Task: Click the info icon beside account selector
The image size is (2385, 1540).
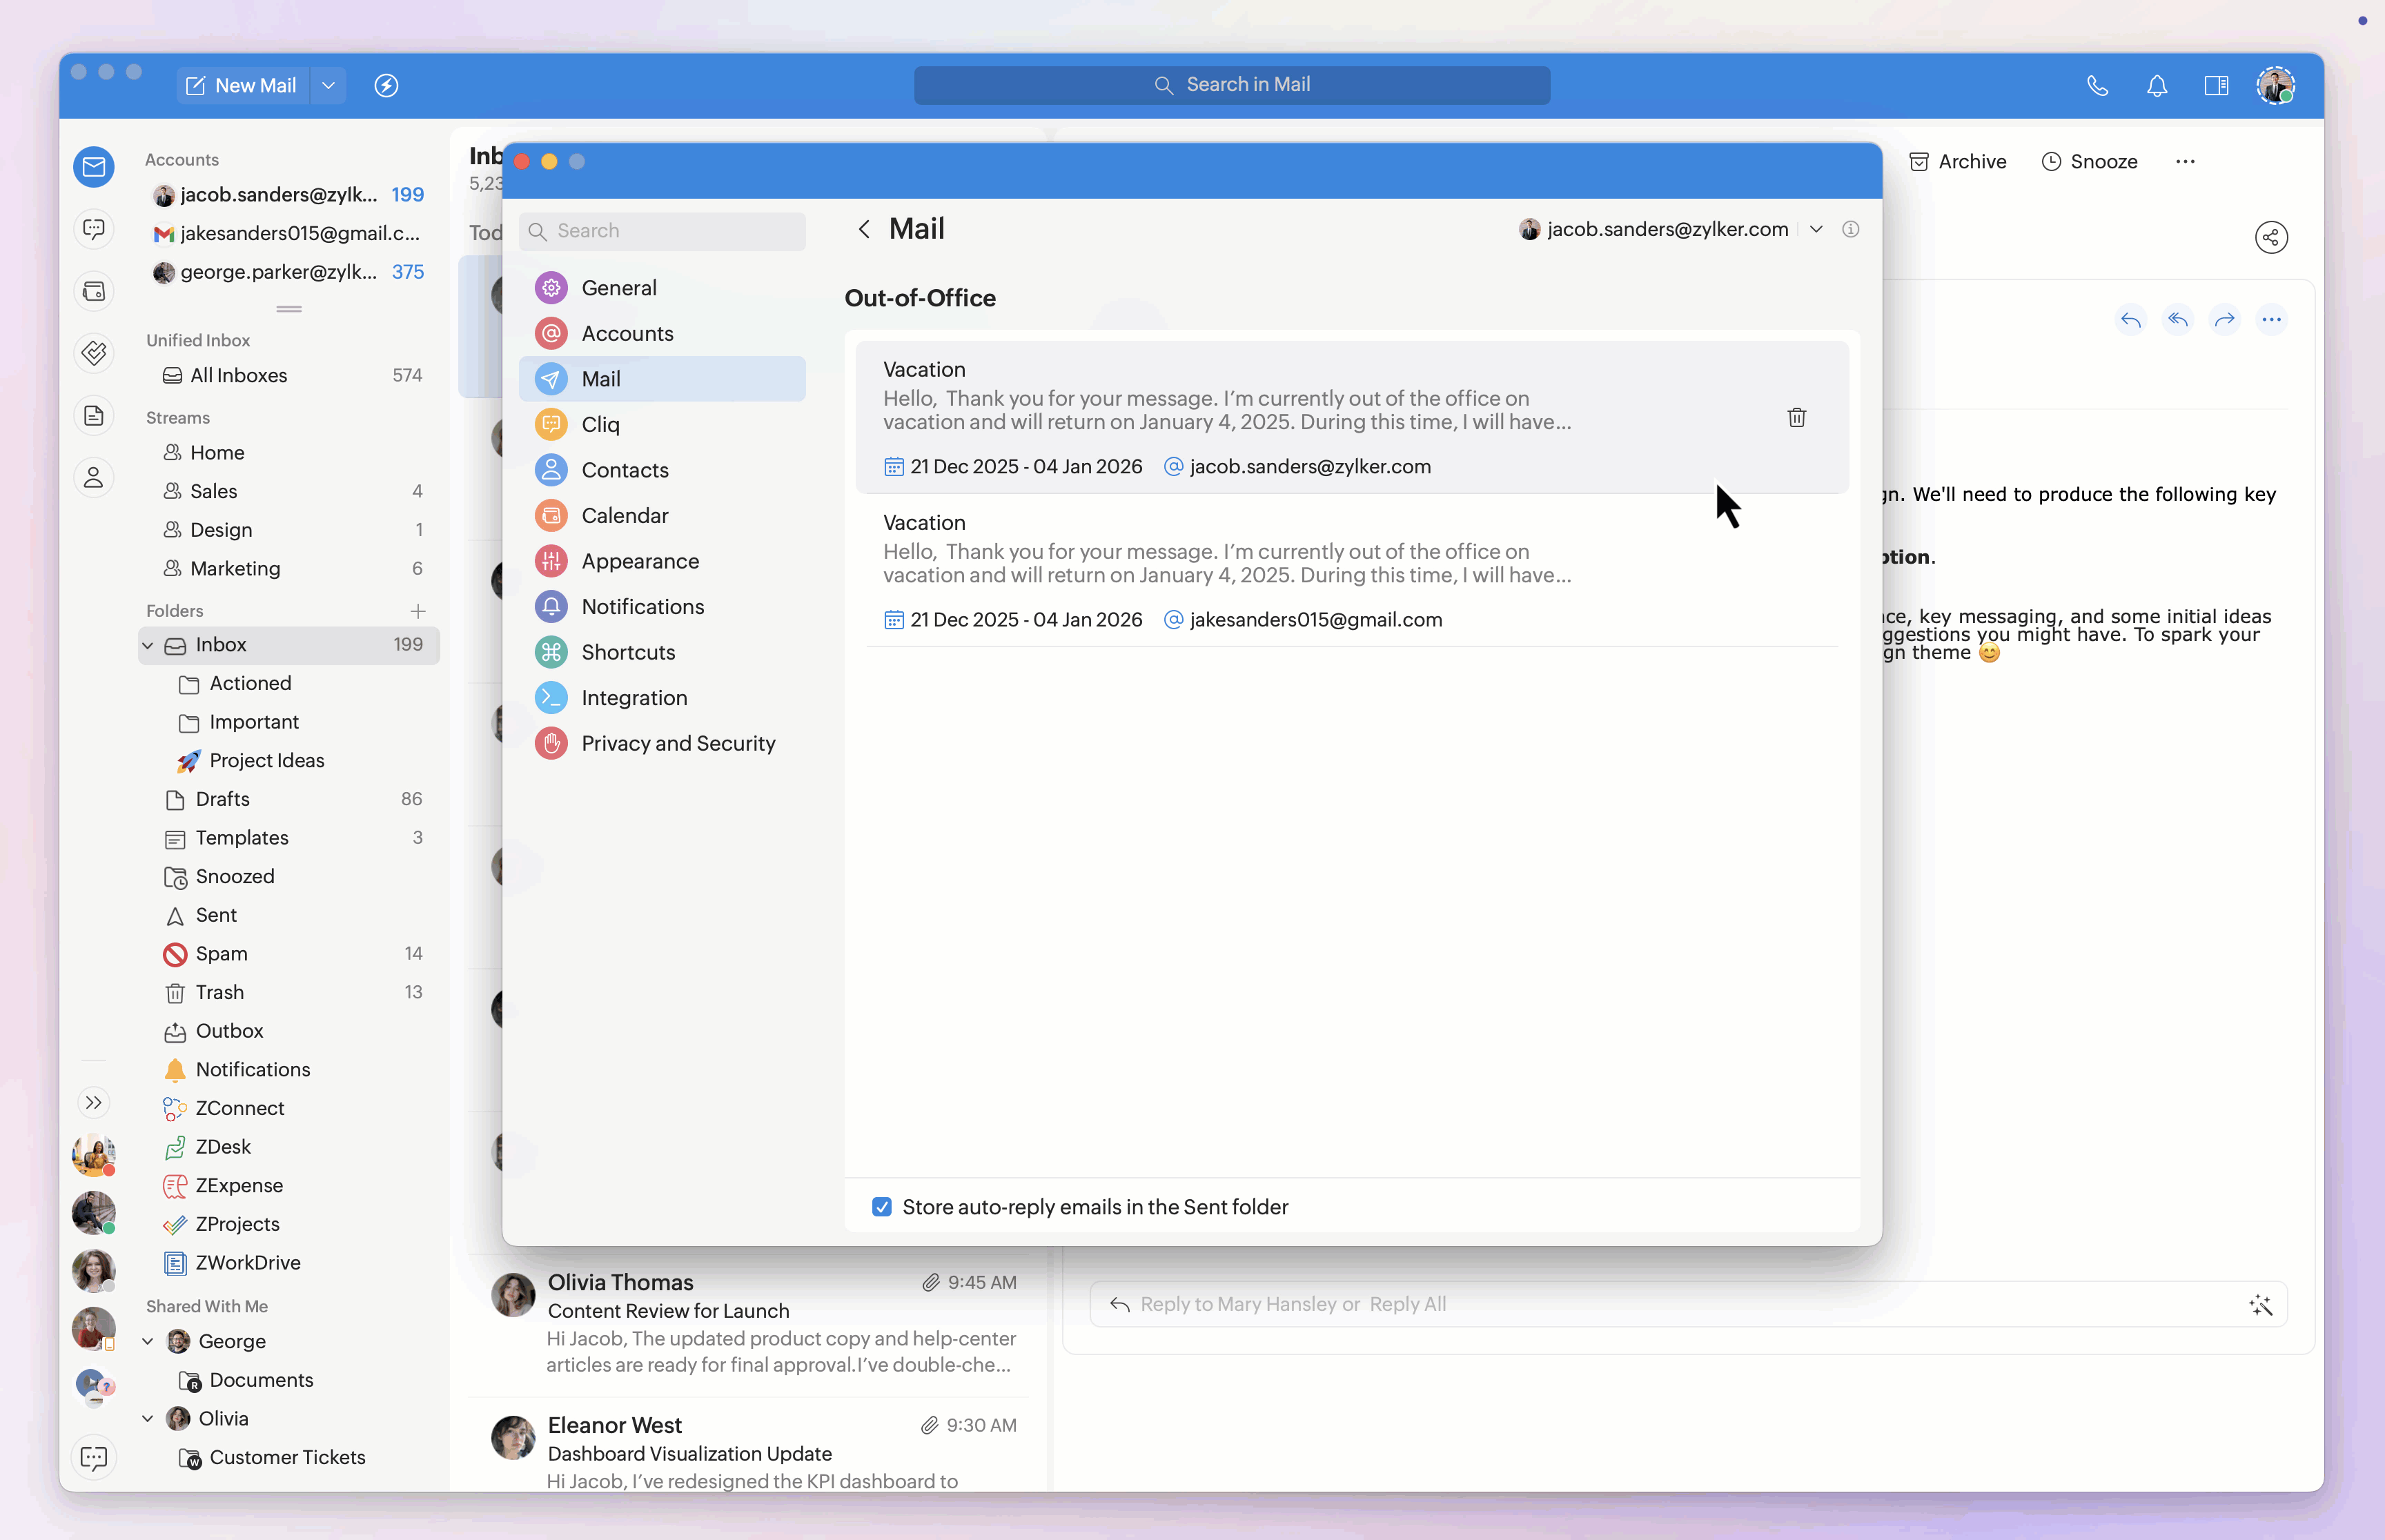Action: 1850,229
